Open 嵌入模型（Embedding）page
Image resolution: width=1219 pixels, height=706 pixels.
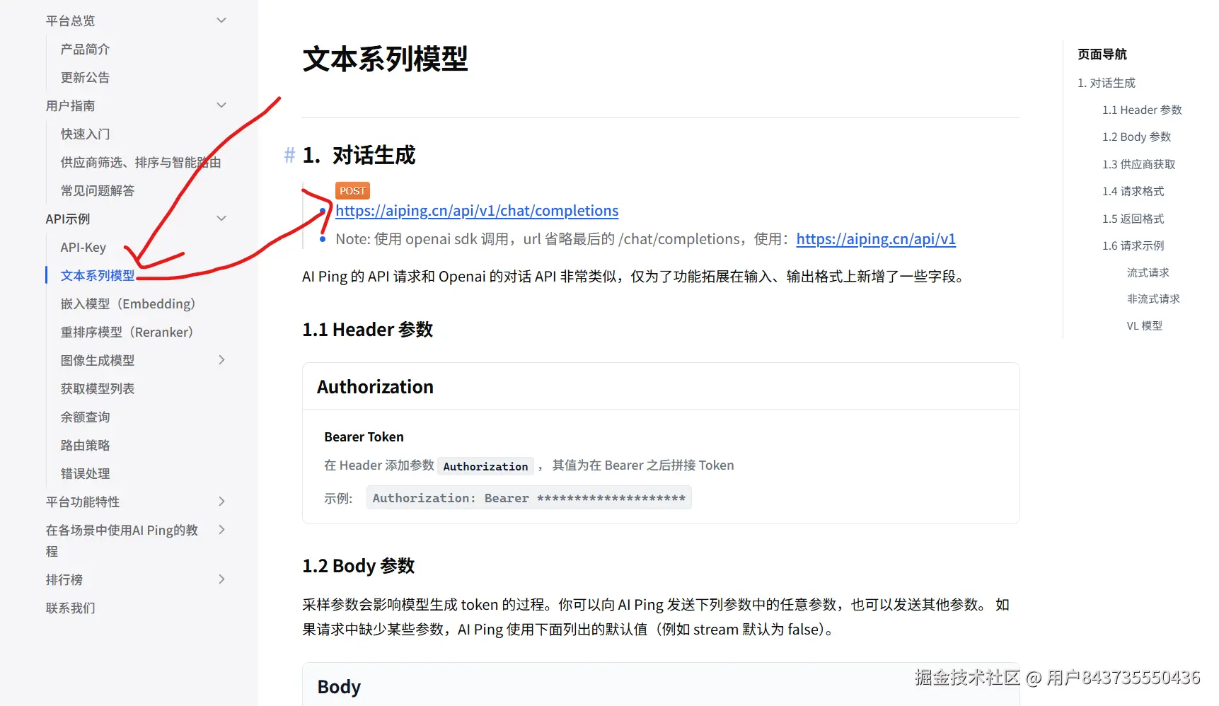(128, 303)
